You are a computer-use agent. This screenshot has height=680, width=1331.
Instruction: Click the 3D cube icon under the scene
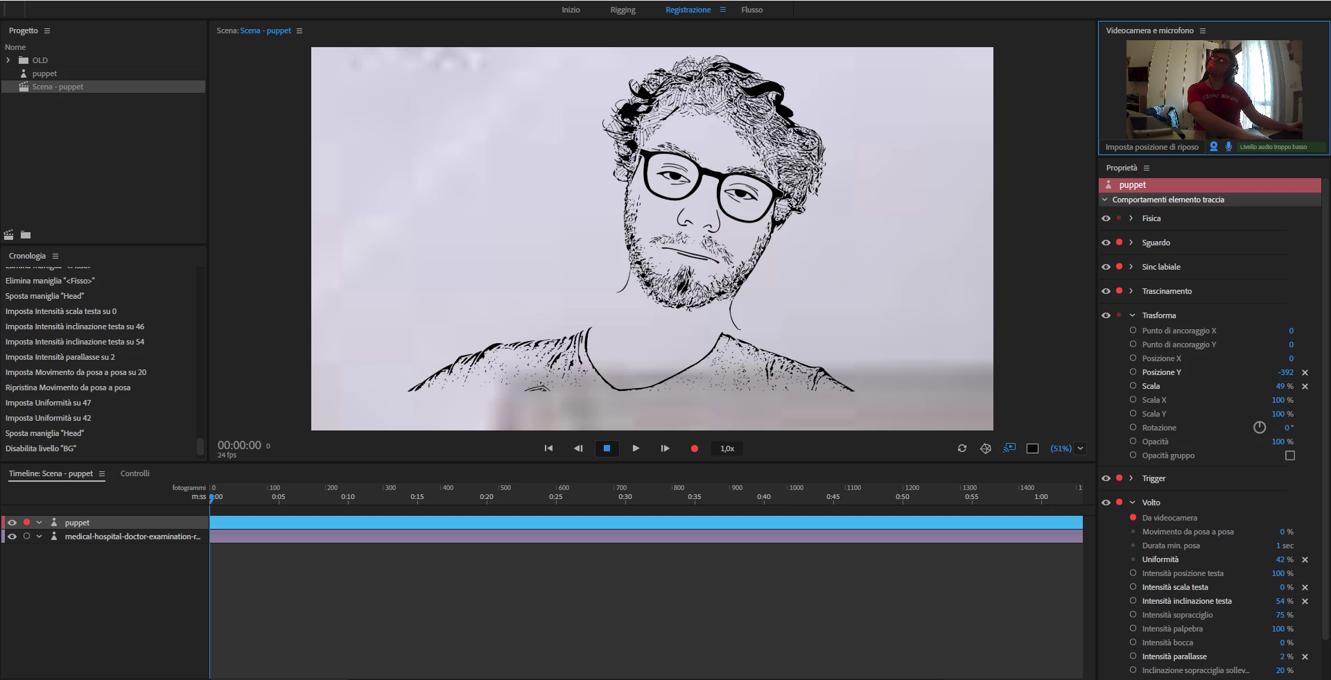(986, 448)
